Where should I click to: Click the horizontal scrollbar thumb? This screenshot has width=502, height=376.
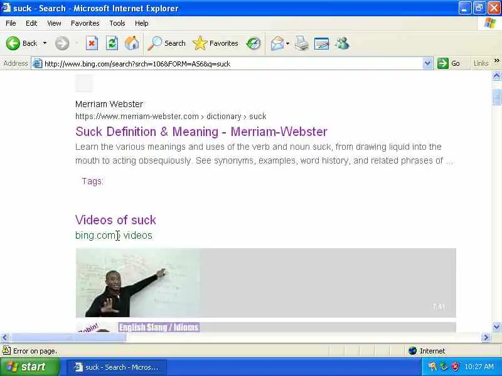[68, 337]
